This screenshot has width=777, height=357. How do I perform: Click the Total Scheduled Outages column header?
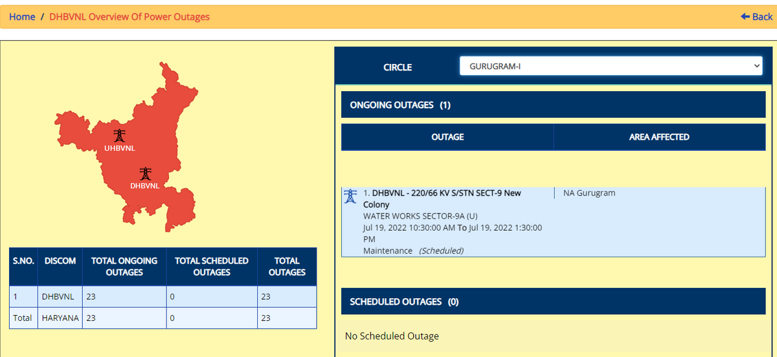tap(211, 266)
